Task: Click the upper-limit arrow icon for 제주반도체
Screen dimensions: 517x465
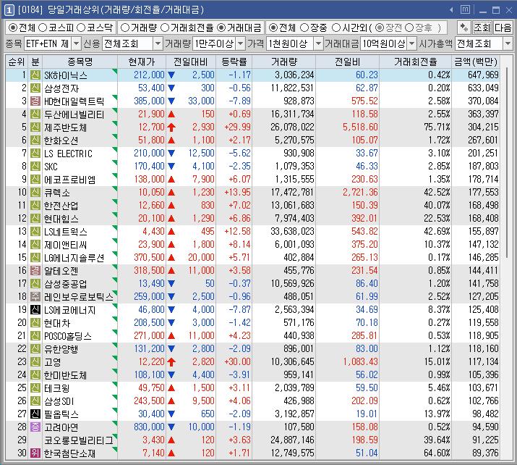Action: click(x=171, y=127)
